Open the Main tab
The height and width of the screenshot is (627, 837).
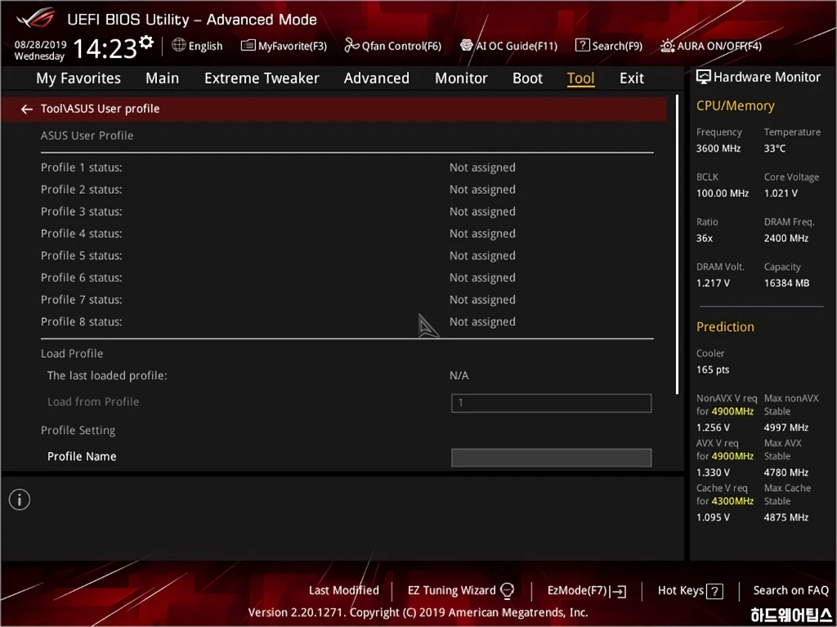pos(163,78)
